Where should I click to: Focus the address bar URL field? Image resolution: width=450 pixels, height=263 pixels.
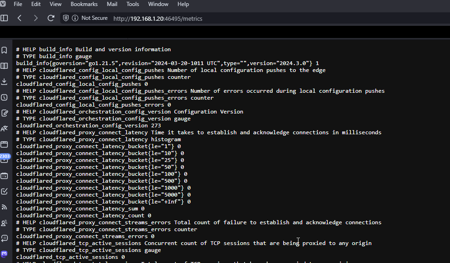[x=158, y=18]
